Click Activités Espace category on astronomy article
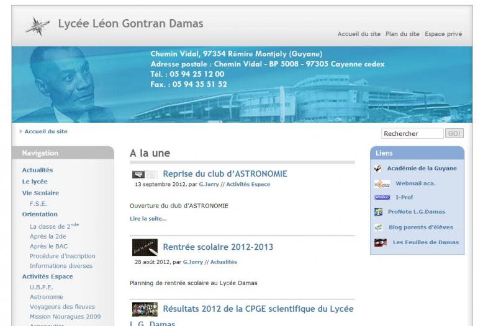Viewport: 483px width, 326px height. click(x=248, y=184)
